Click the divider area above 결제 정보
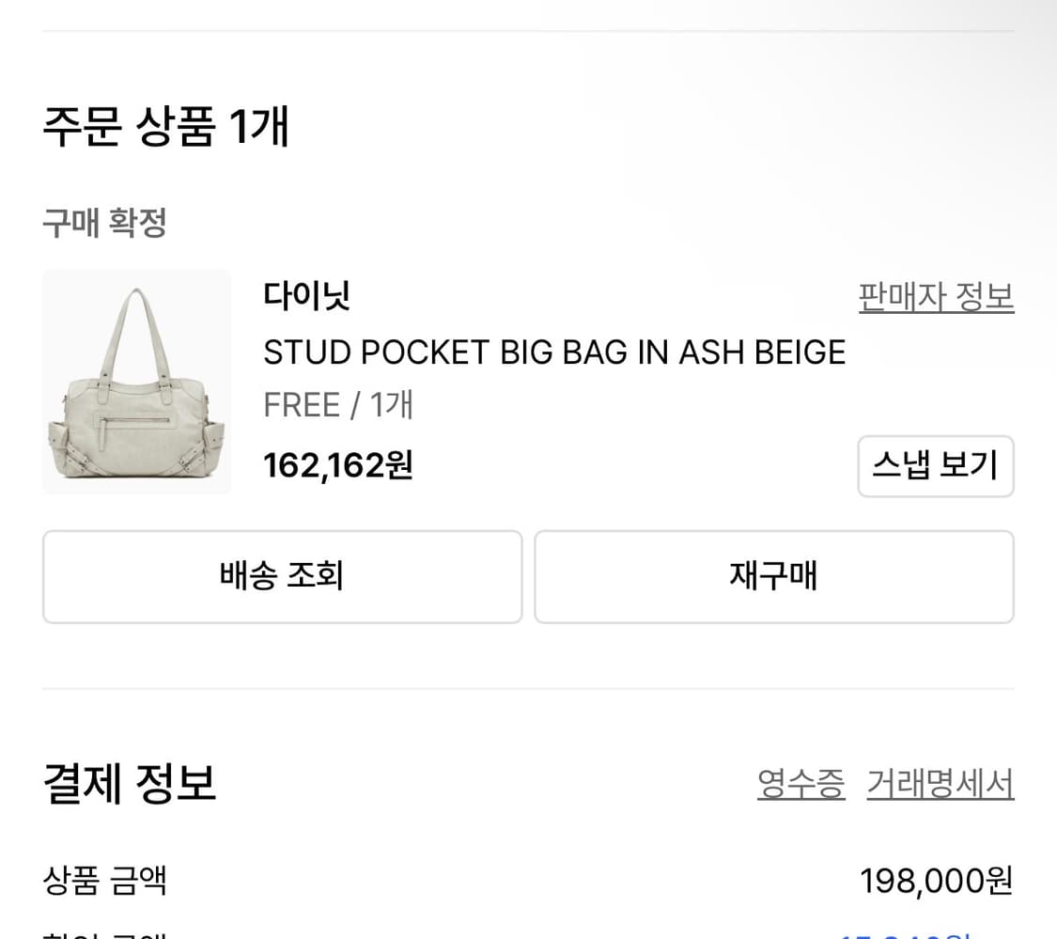The width and height of the screenshot is (1057, 939). (x=528, y=689)
